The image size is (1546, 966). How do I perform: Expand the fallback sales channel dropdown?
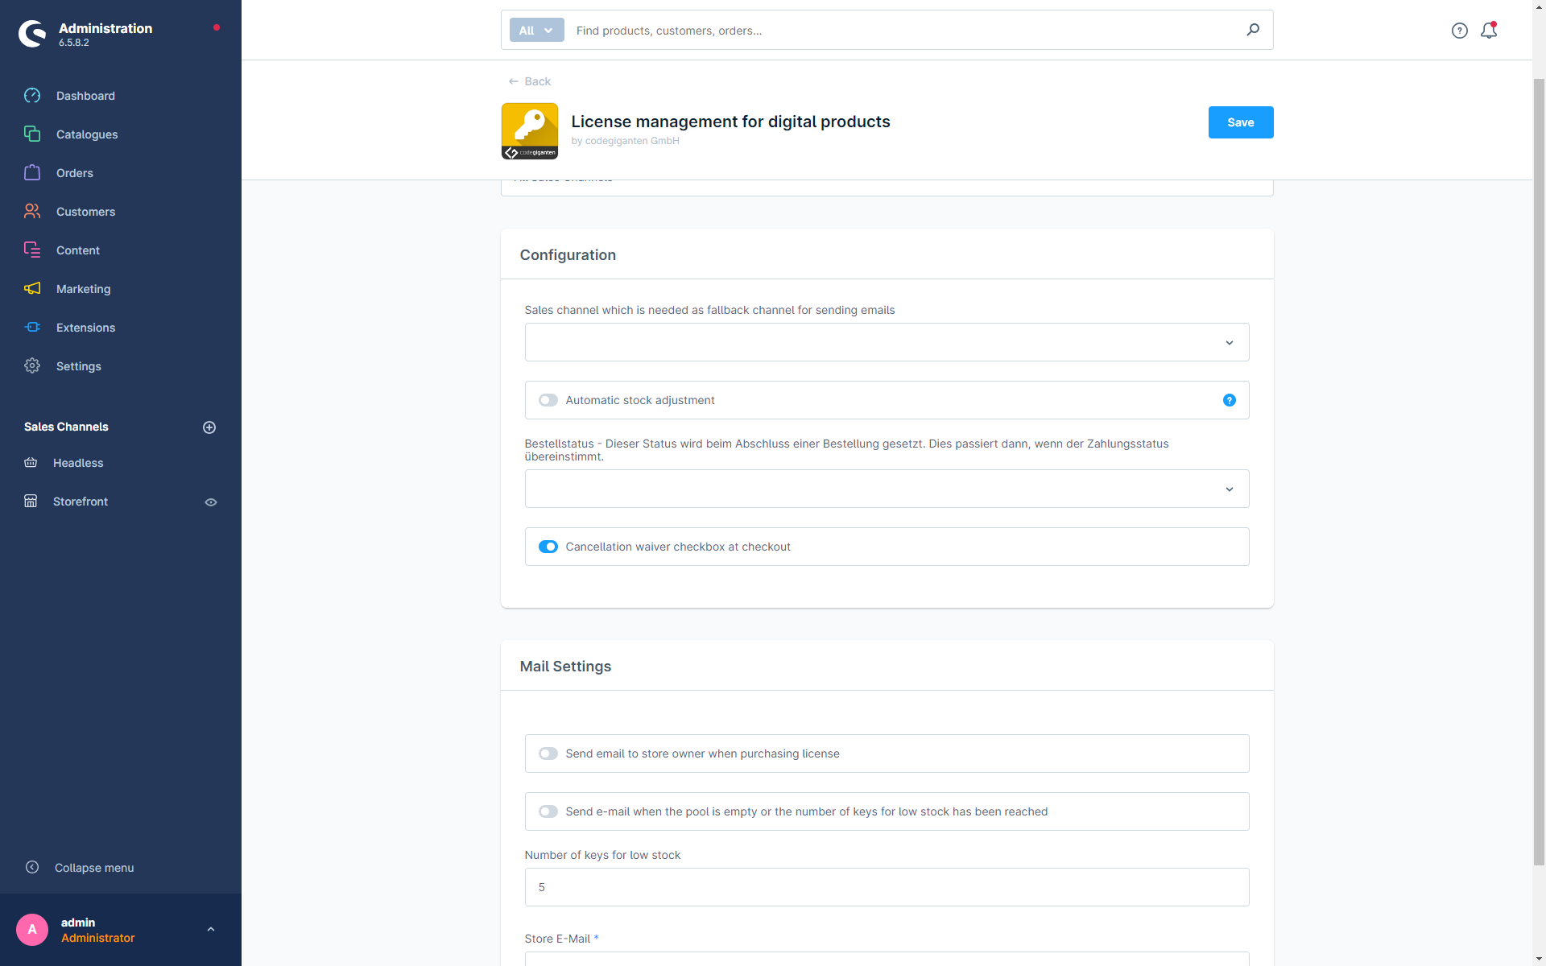pyautogui.click(x=1230, y=341)
